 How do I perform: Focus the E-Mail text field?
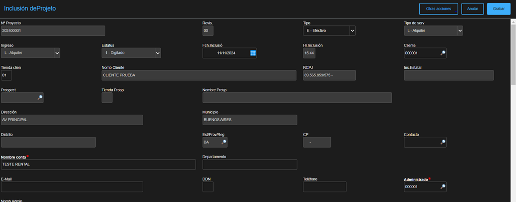pos(72,187)
